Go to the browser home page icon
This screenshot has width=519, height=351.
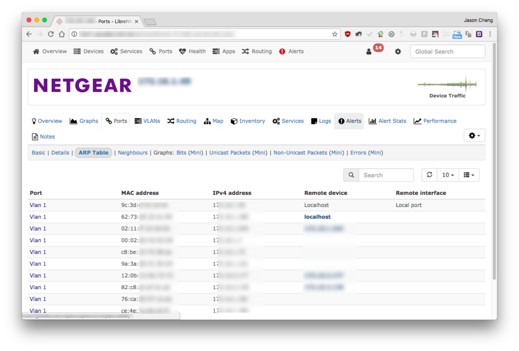[x=61, y=34]
